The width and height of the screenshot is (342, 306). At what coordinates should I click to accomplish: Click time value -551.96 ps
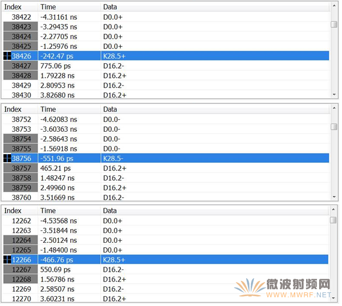click(x=57, y=158)
